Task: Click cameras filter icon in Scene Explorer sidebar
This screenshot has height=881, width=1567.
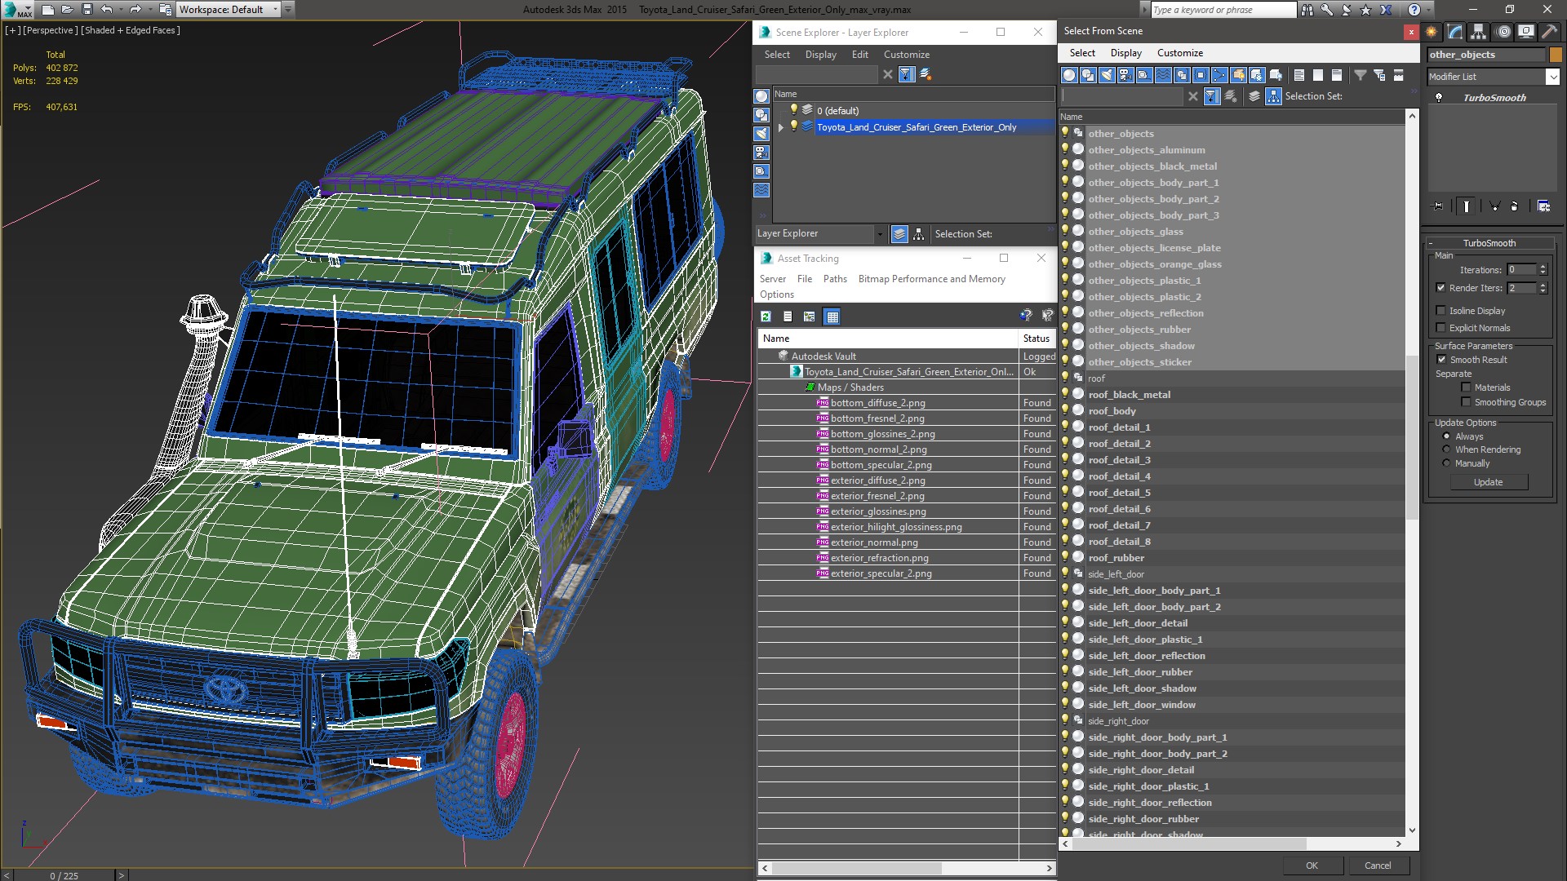Action: click(x=761, y=153)
